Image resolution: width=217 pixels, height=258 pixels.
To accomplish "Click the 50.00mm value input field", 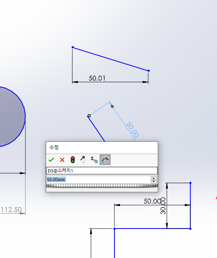I will 98,180.
